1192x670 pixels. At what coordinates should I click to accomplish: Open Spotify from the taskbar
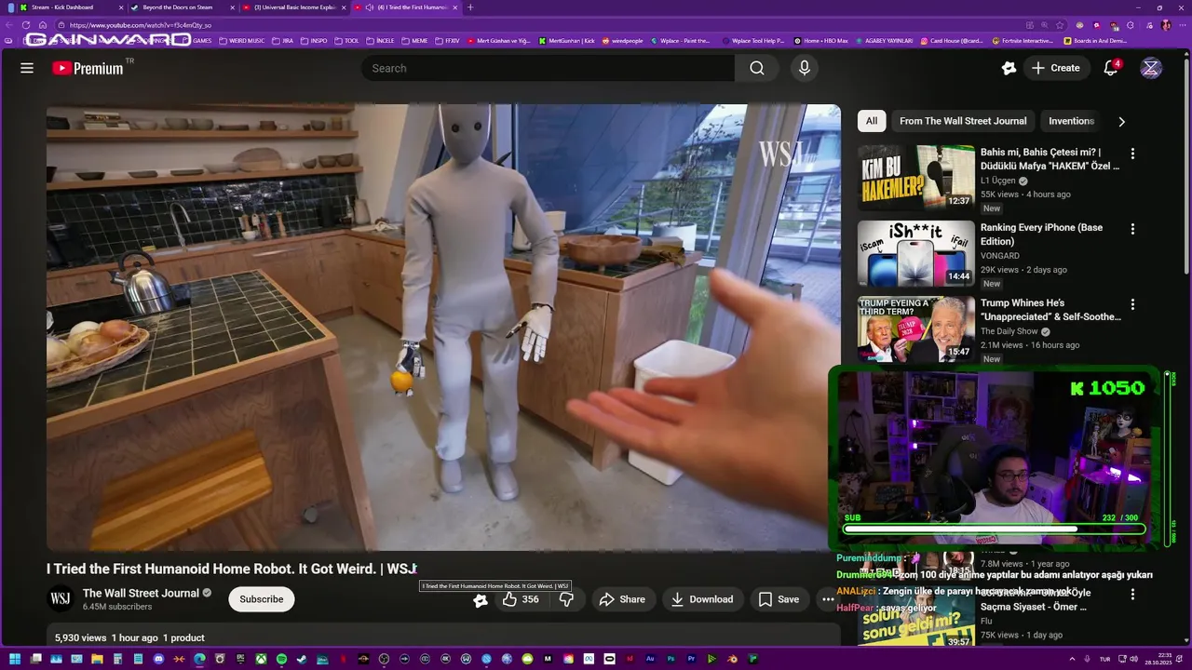coord(281,659)
